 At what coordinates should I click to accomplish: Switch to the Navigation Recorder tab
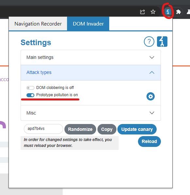tap(38, 24)
